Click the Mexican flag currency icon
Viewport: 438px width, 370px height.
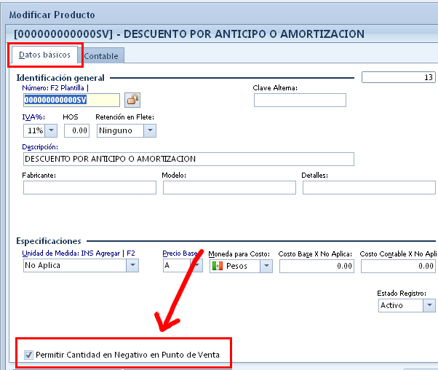coord(217,266)
